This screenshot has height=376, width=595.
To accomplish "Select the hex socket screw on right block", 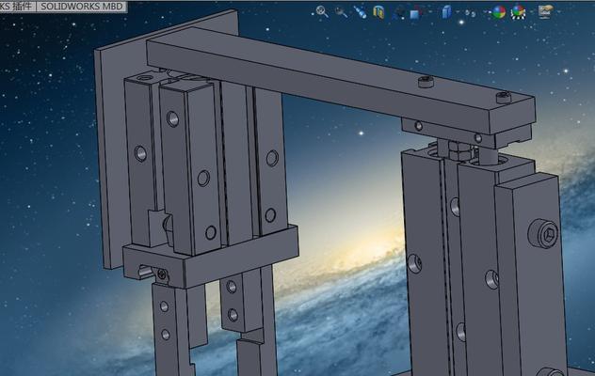I will (546, 230).
